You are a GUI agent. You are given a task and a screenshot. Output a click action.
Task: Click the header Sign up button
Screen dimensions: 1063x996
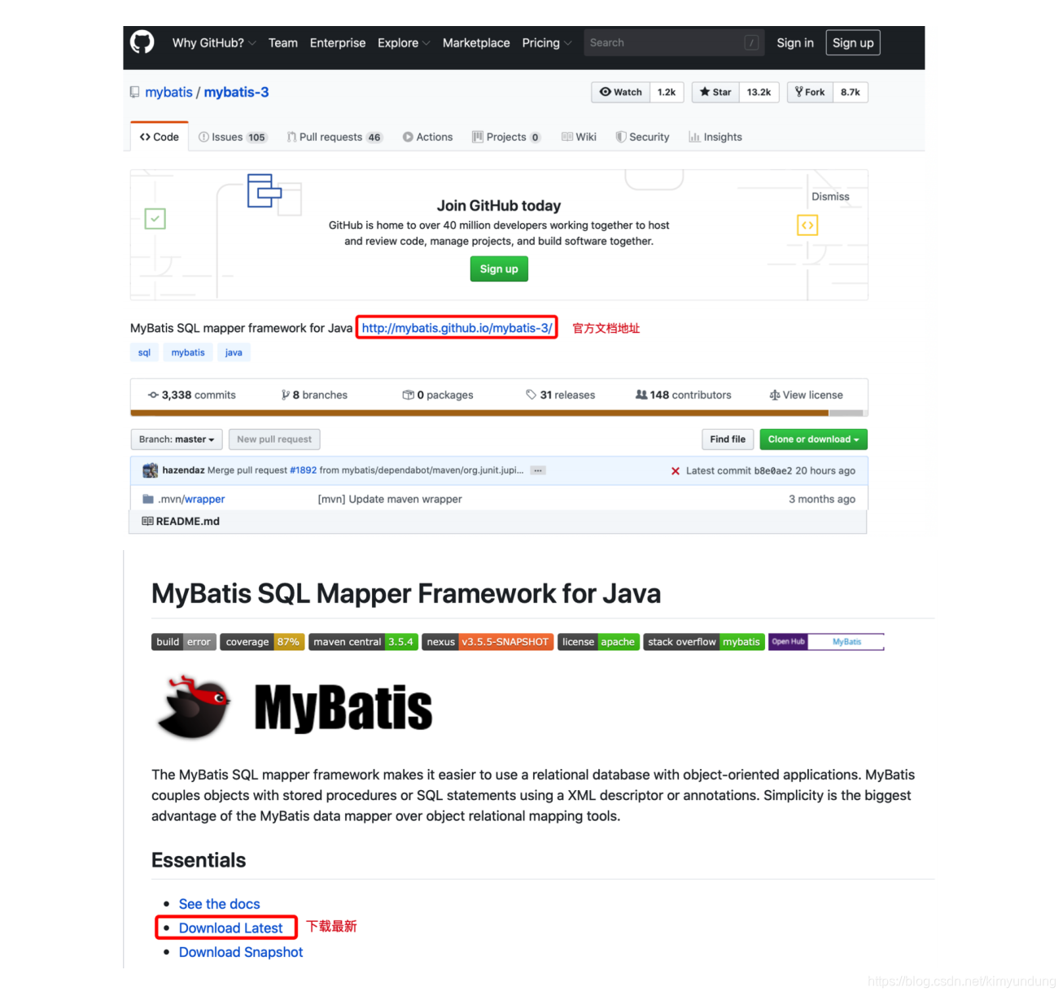click(853, 42)
